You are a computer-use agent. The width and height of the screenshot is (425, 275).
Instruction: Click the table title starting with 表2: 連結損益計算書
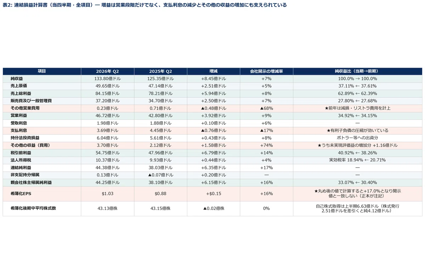145,5
